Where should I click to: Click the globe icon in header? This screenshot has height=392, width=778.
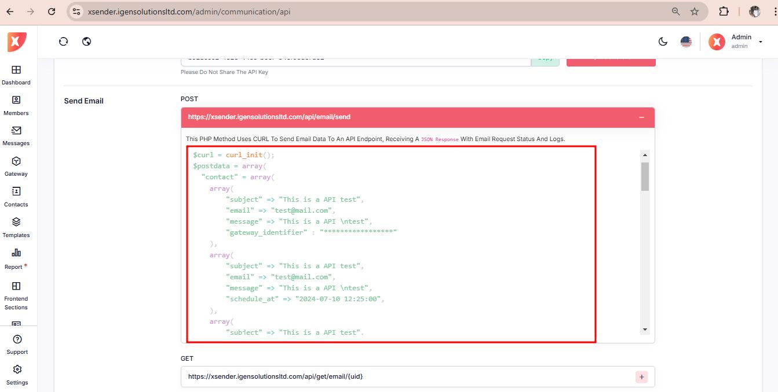click(87, 42)
